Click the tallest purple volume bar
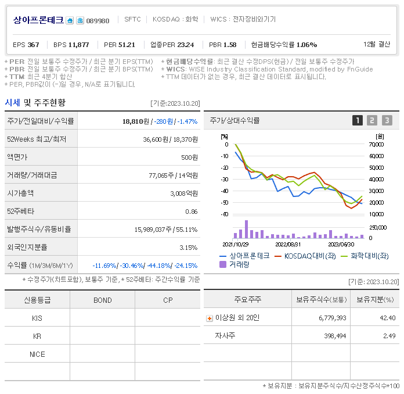This screenshot has width=404, height=394. tap(246, 229)
